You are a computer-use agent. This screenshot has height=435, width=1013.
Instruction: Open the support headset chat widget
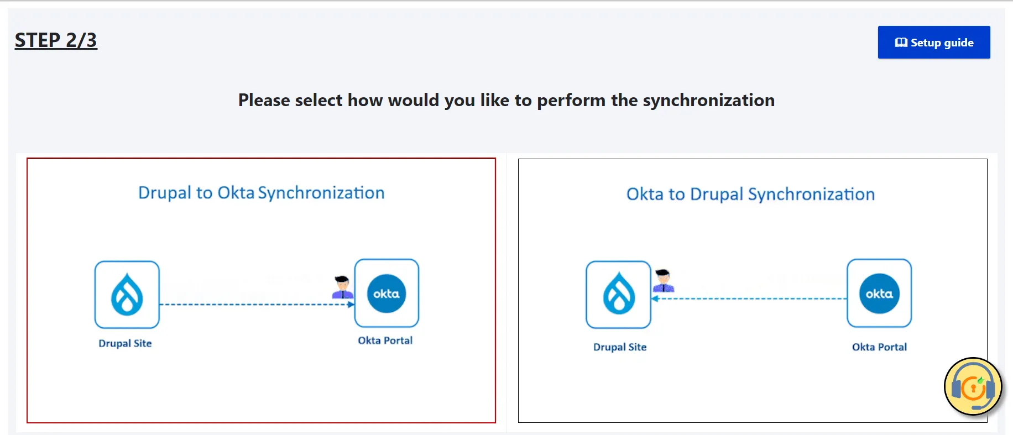pyautogui.click(x=973, y=387)
